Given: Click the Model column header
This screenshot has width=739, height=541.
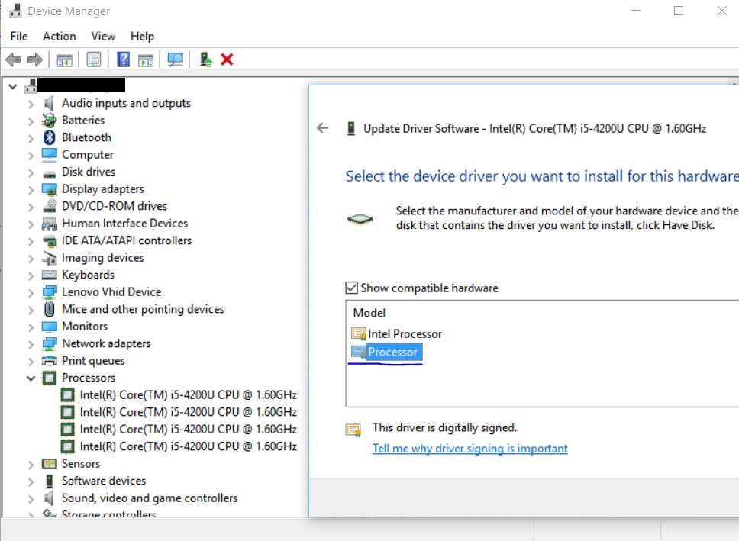Looking at the screenshot, I should pyautogui.click(x=369, y=313).
